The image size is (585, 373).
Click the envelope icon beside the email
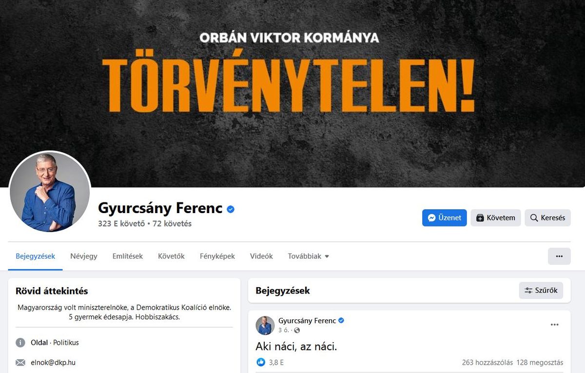(x=20, y=363)
